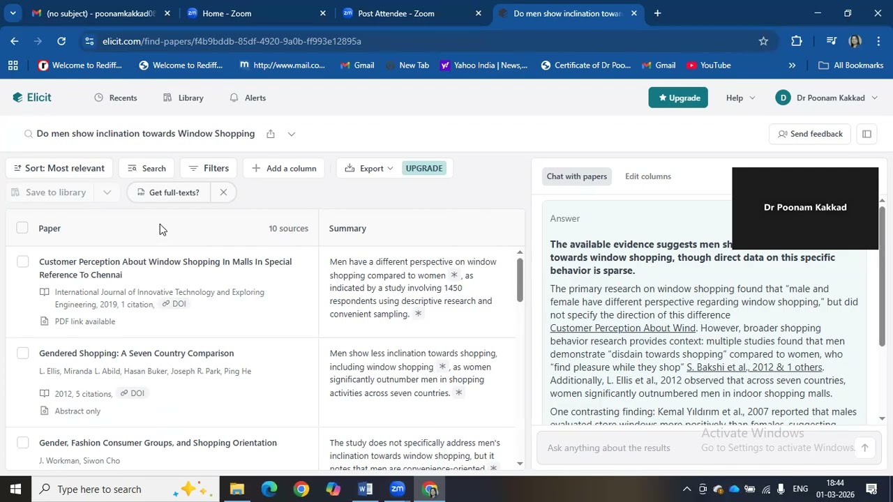Expand Save to library dropdown arrow

107,192
